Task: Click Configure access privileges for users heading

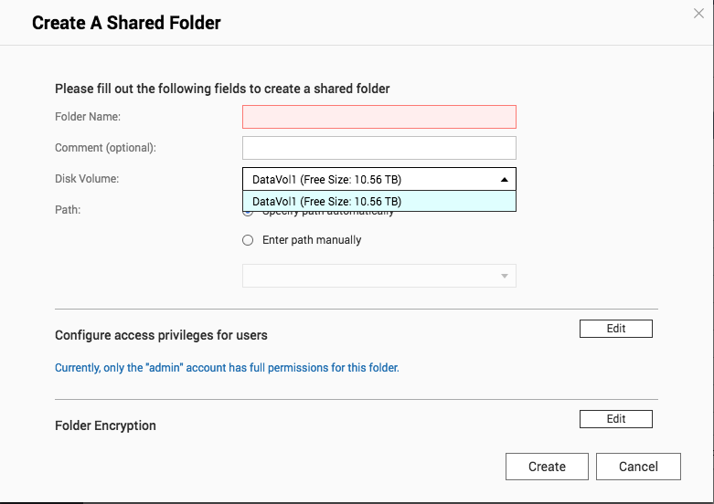Action: (161, 335)
